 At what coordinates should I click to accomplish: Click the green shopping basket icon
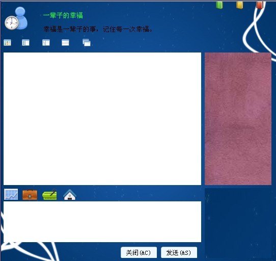tap(49, 195)
